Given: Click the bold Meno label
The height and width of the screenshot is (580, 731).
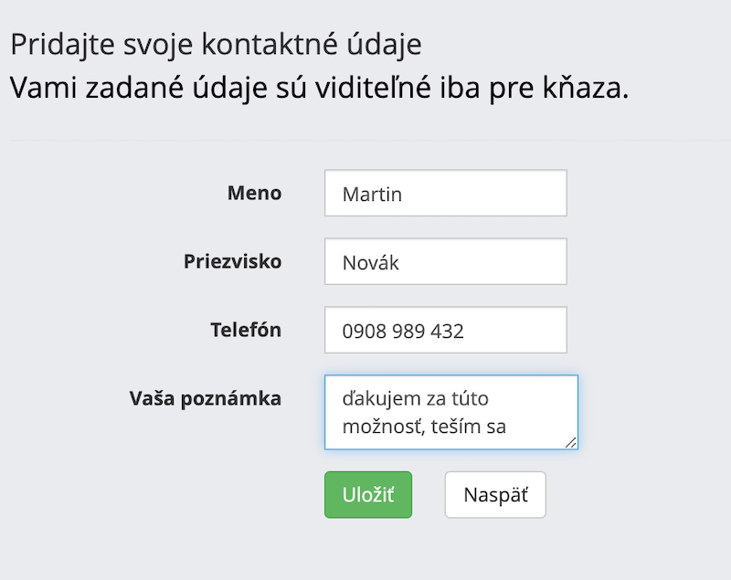Looking at the screenshot, I should [254, 194].
